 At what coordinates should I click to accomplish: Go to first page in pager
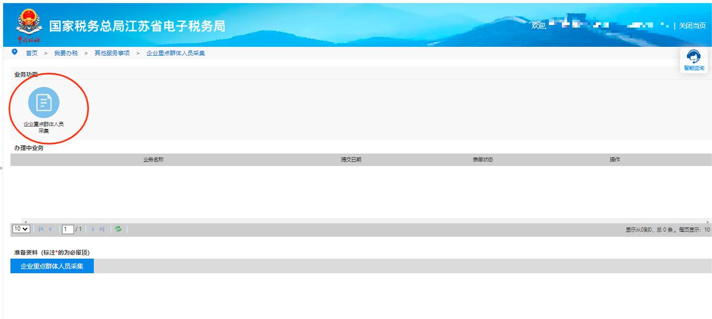click(41, 229)
